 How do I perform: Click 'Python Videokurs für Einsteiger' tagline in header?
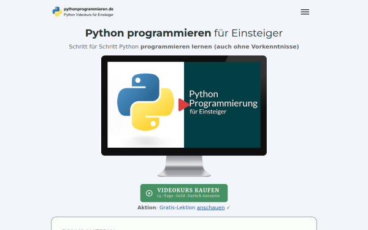point(88,15)
